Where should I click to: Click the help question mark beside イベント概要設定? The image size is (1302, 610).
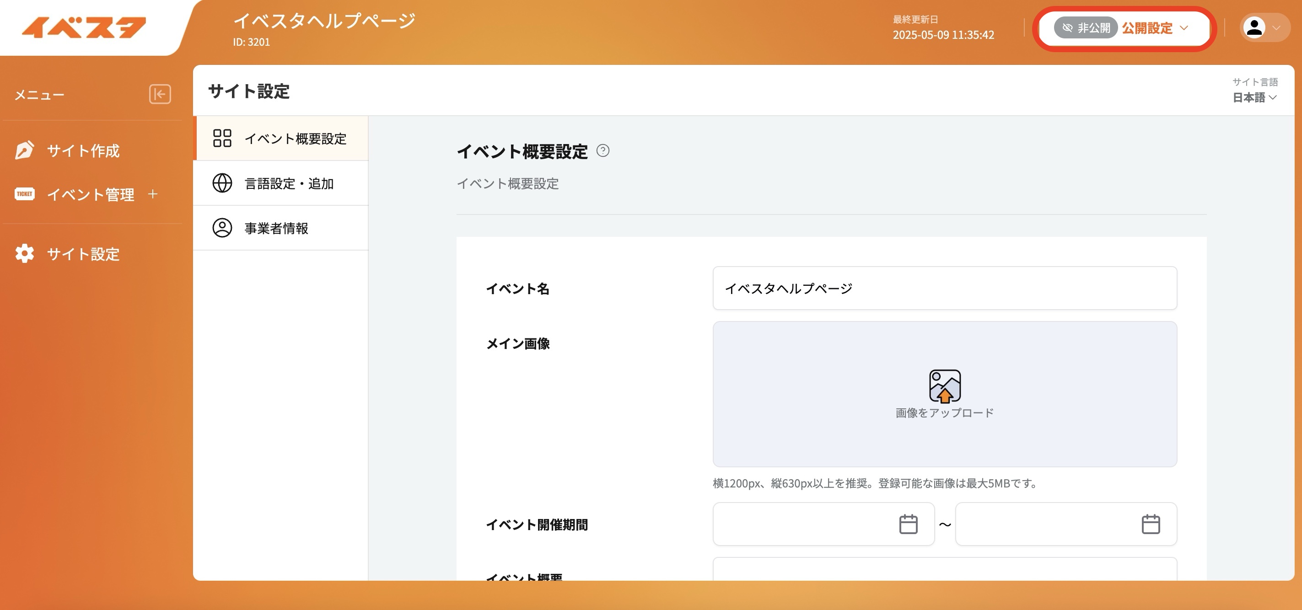(x=603, y=150)
